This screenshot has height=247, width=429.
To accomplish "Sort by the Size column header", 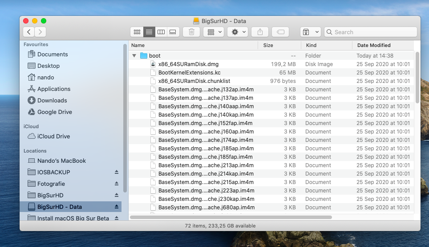I will [279, 45].
